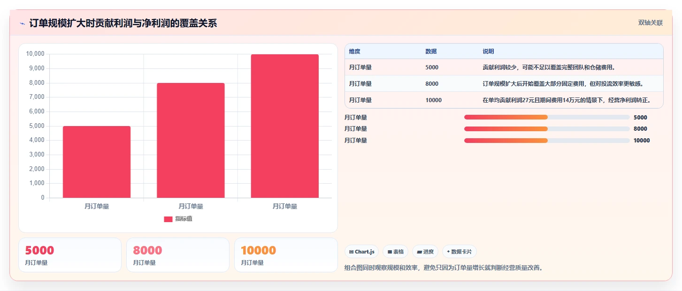Click the 数据 table column header
The image size is (682, 291).
tap(431, 51)
